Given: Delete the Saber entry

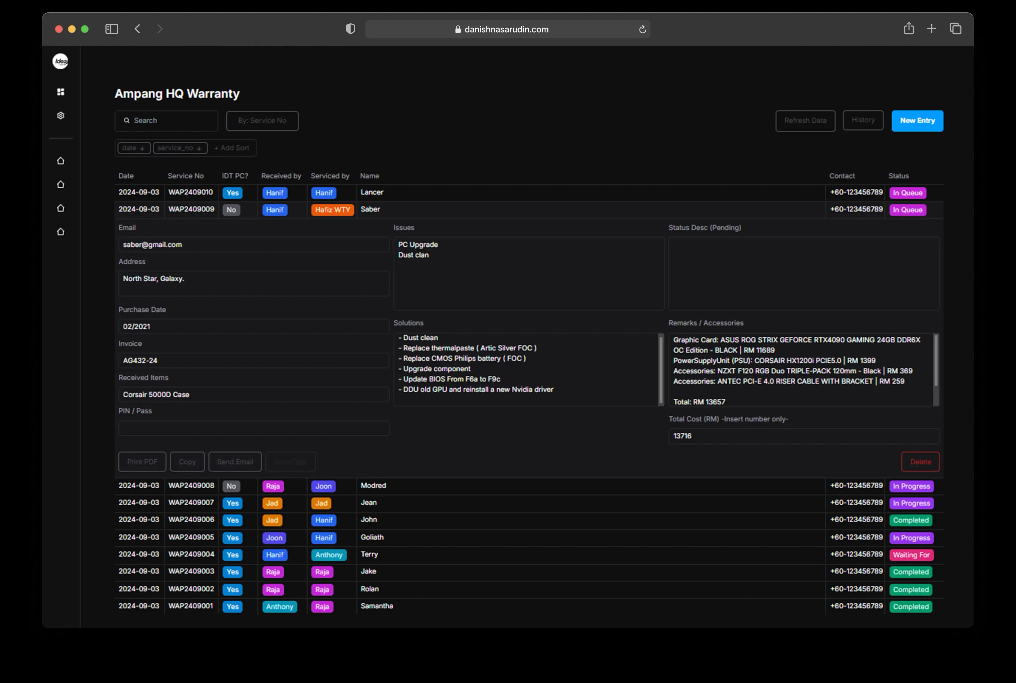Looking at the screenshot, I should 920,462.
